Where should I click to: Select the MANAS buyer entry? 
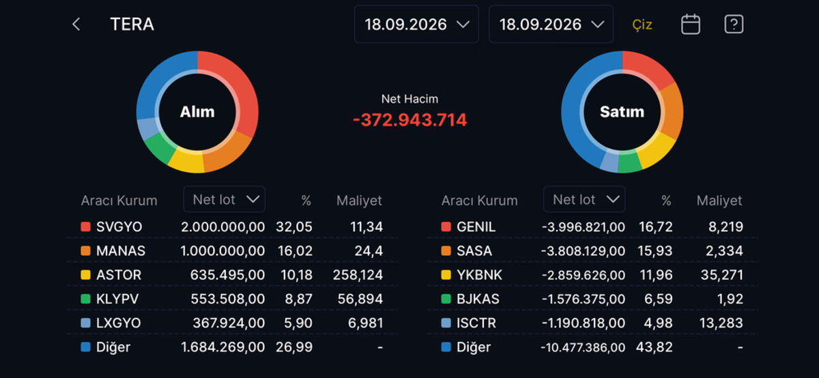pos(232,250)
